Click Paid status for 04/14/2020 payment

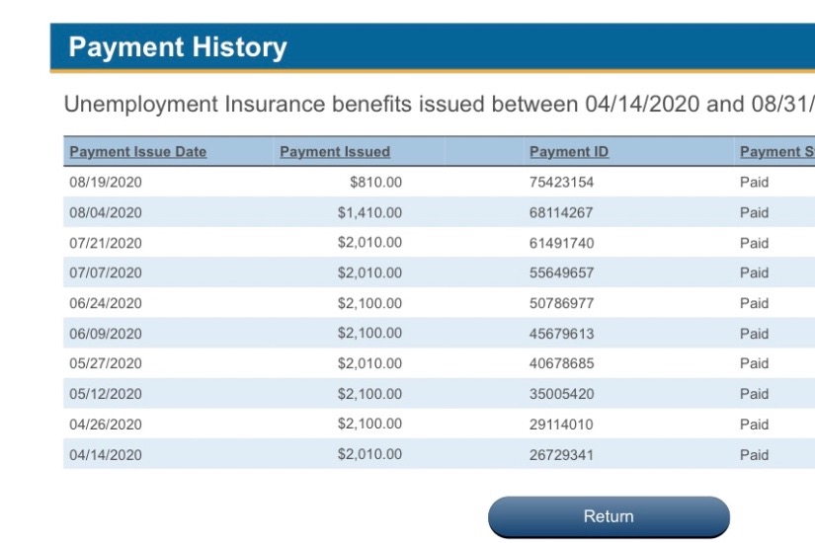click(754, 455)
